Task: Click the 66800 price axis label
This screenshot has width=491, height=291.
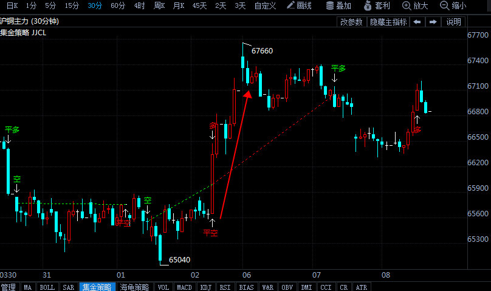Action: pos(478,112)
